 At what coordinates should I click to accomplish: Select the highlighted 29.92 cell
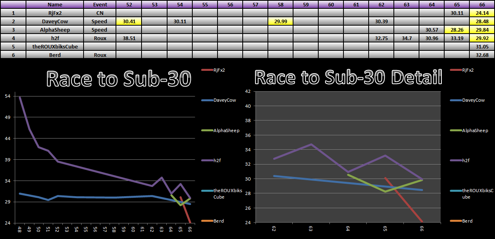482,38
